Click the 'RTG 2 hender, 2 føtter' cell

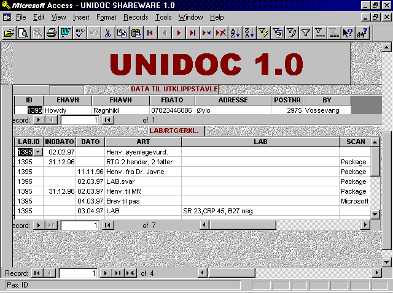143,162
